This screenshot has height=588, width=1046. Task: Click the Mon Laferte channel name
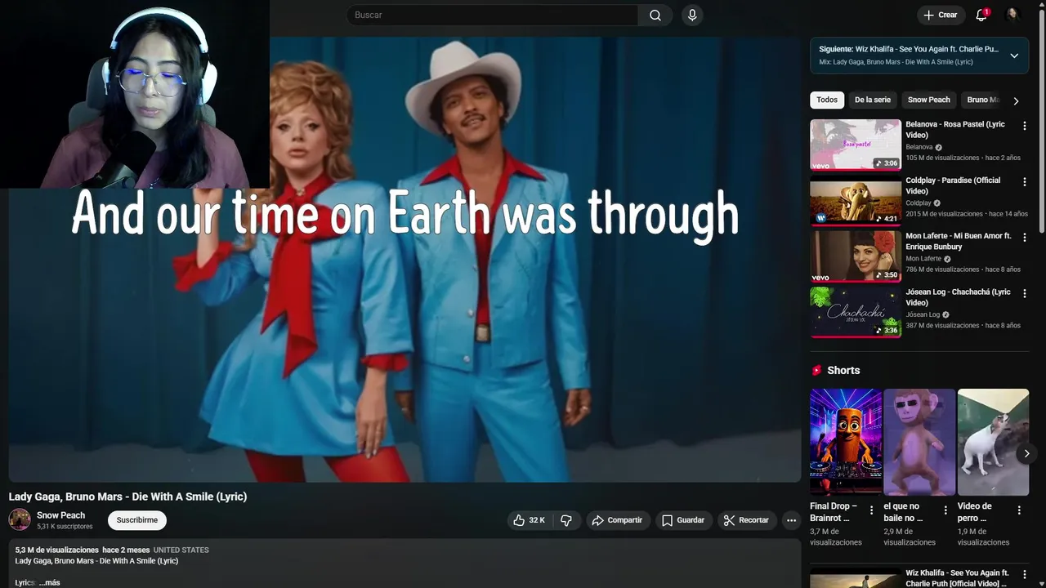923,259
